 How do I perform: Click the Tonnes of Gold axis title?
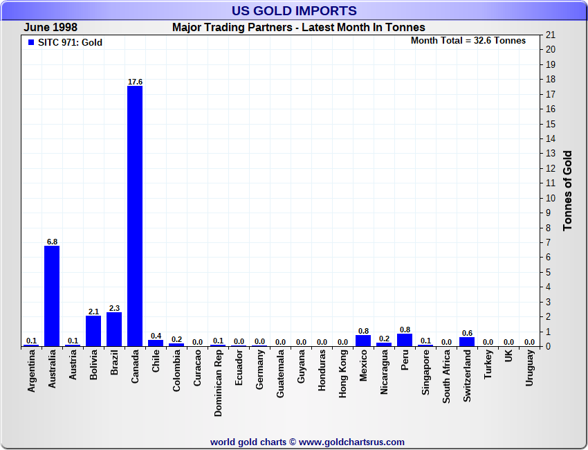568,190
